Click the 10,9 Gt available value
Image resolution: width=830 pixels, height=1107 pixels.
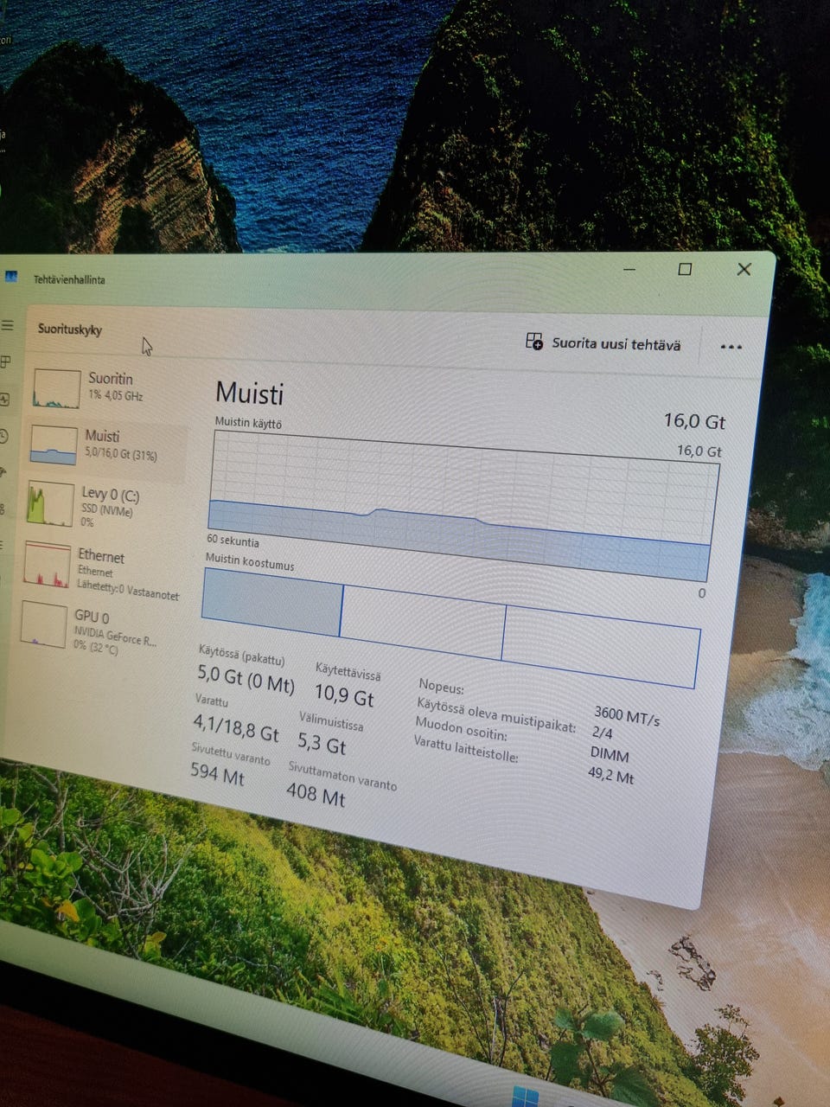[344, 694]
